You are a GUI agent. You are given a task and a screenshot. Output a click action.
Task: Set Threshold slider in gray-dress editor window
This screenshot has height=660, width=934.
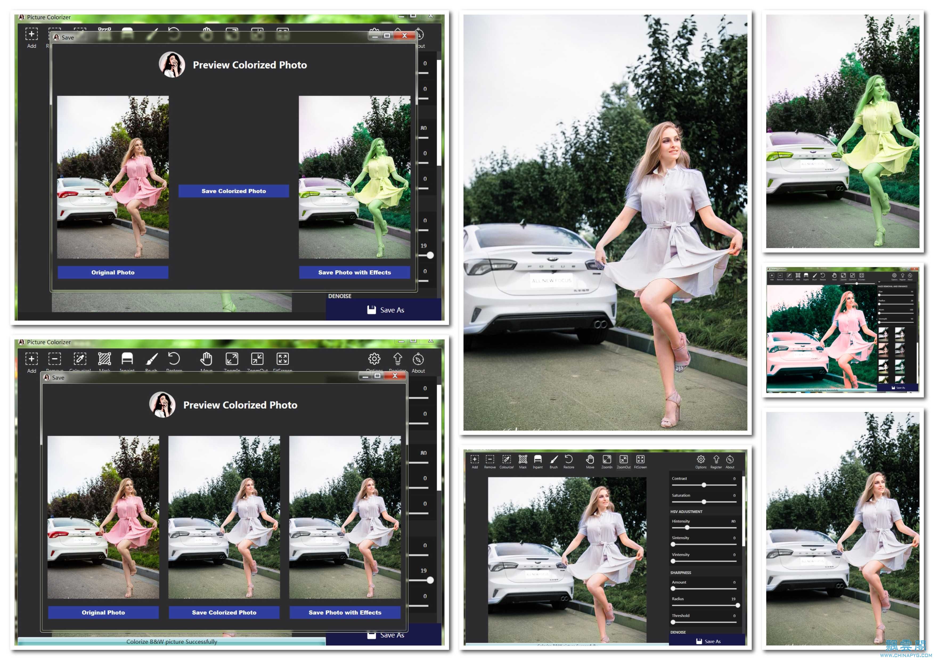tap(704, 622)
